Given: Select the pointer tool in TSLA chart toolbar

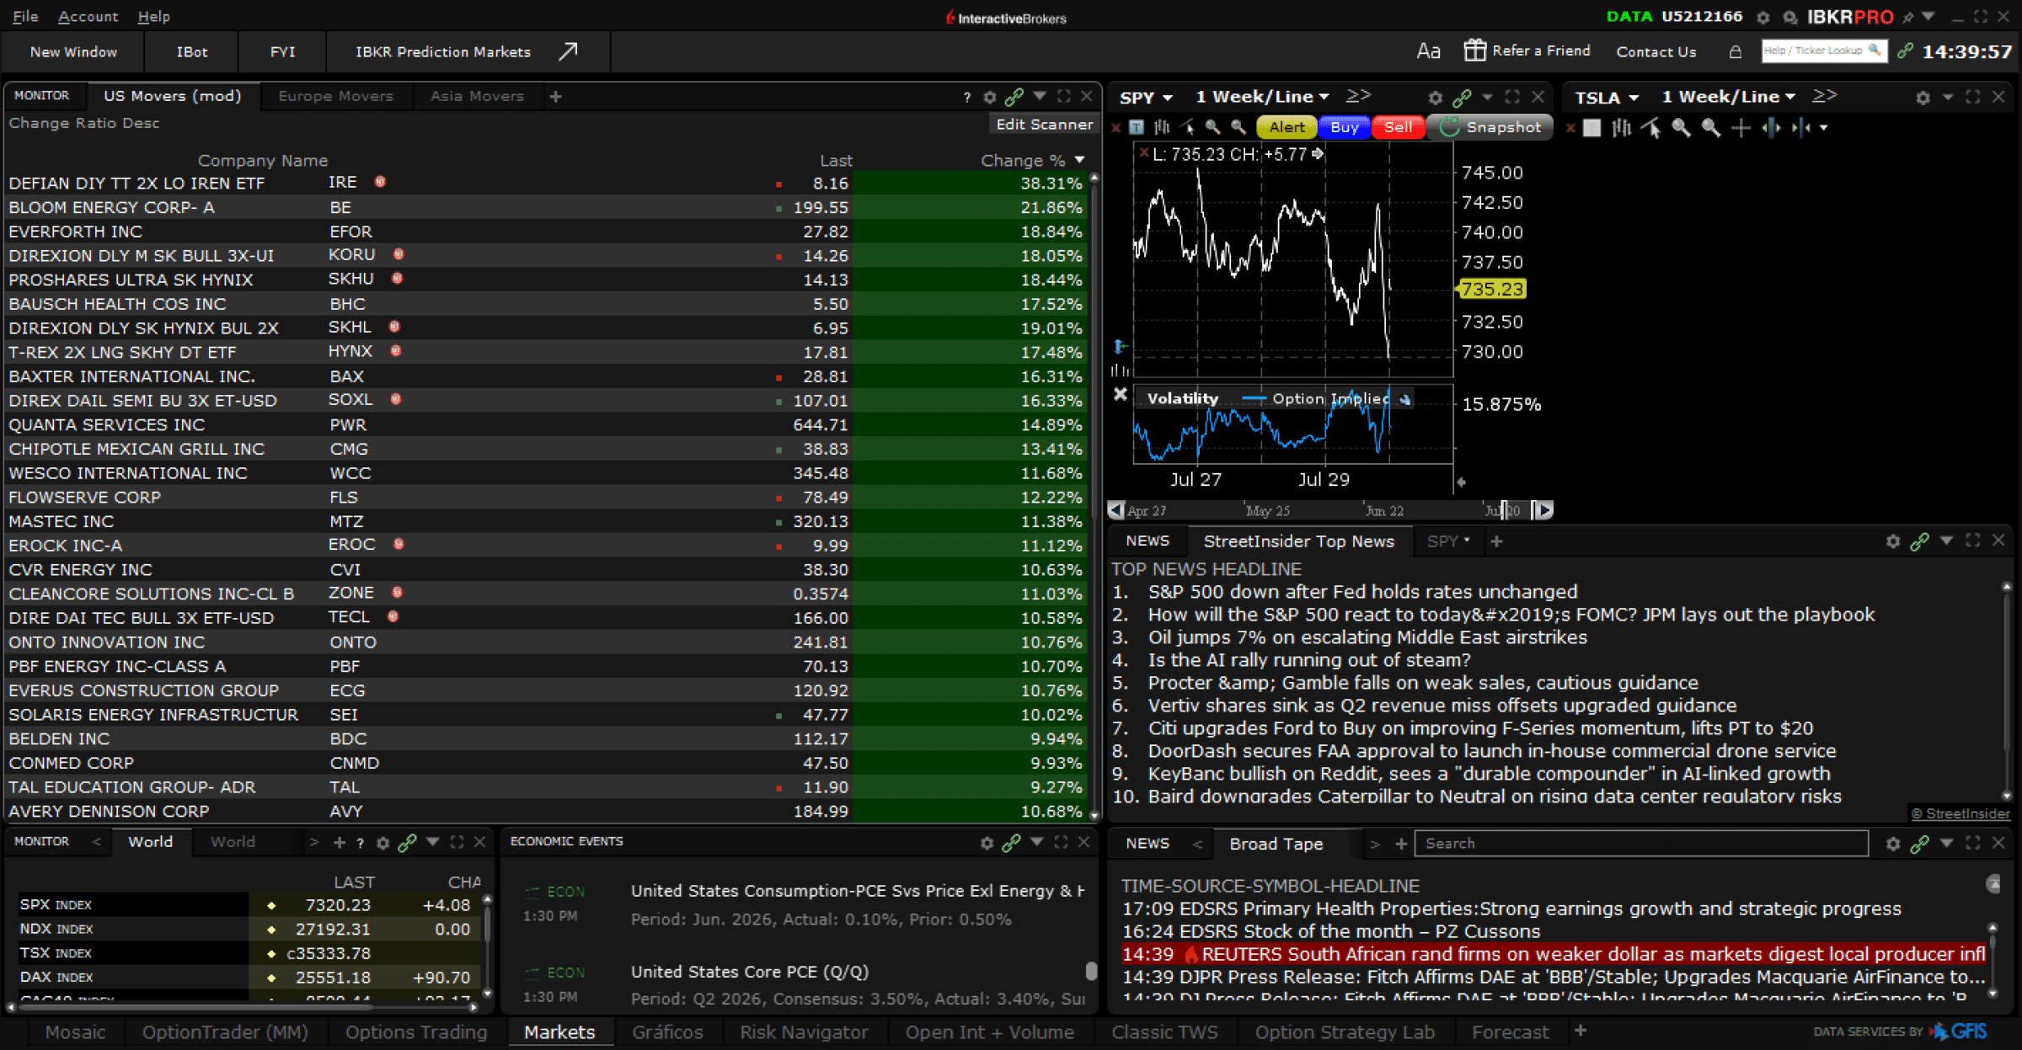Looking at the screenshot, I should coord(1651,128).
